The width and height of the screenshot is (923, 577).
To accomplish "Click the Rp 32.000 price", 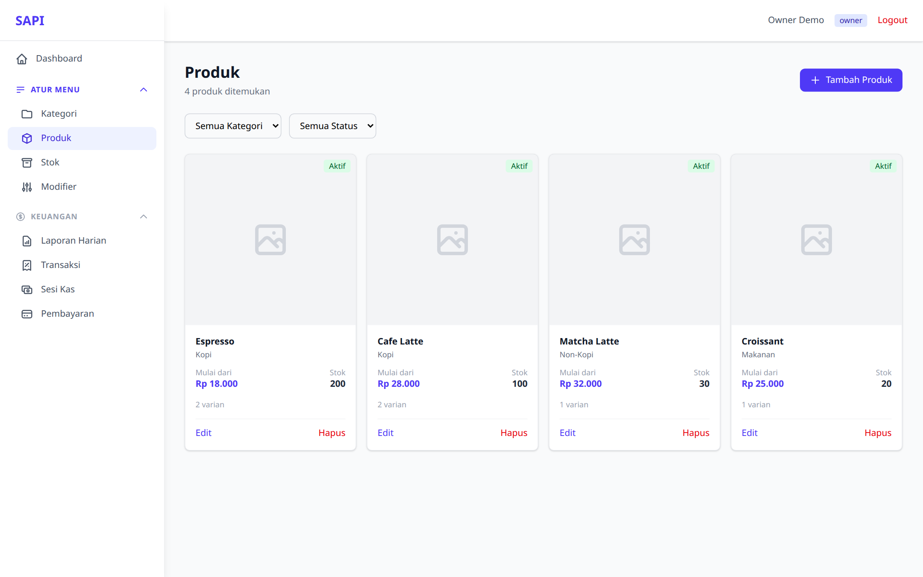I will click(581, 384).
